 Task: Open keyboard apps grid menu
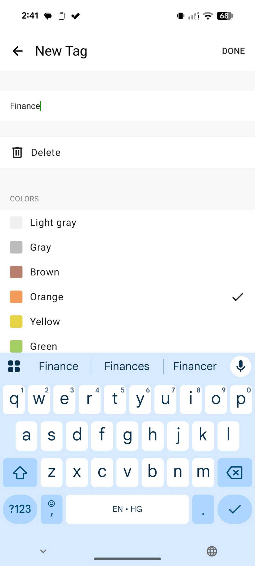14,366
